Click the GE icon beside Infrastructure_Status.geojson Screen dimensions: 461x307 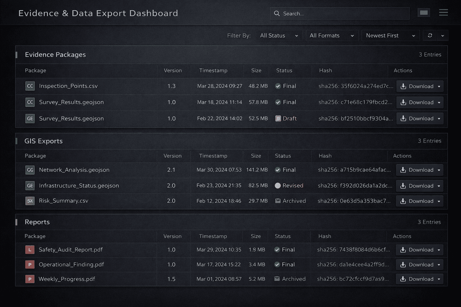[x=30, y=186]
